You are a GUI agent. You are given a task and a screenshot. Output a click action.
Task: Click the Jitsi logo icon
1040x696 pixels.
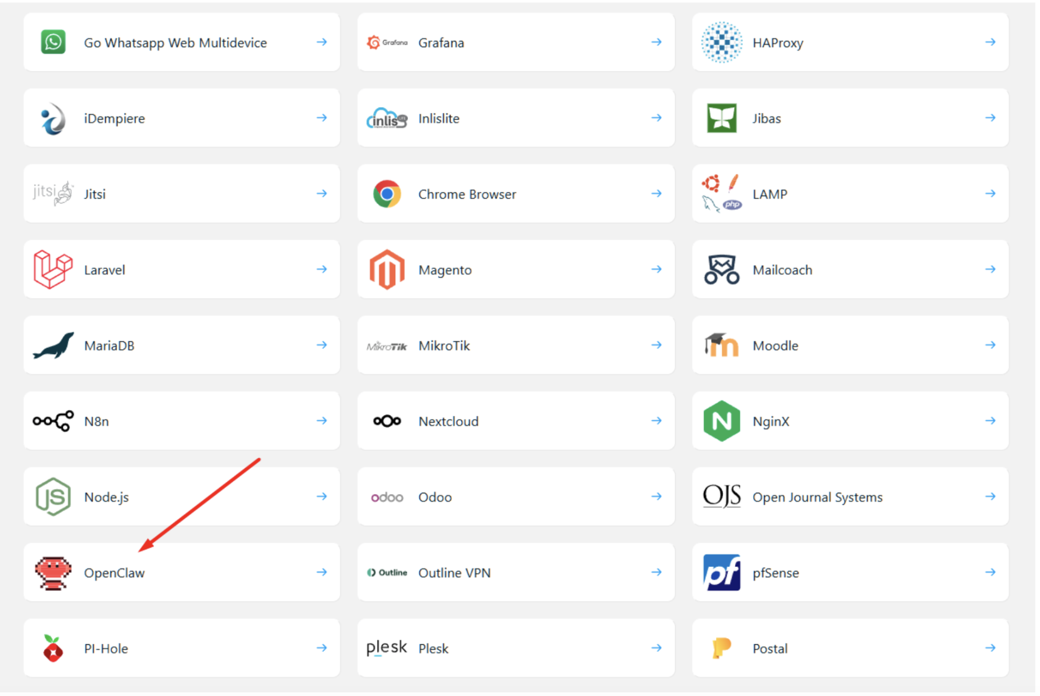tap(53, 193)
